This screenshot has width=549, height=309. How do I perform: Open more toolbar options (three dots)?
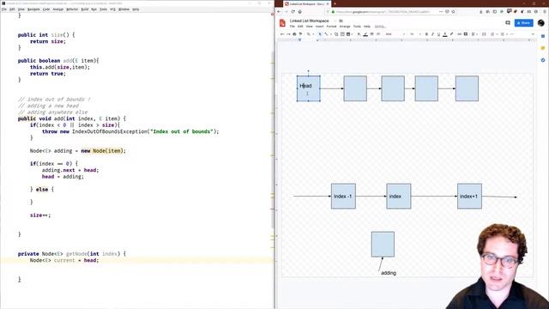(512, 34)
